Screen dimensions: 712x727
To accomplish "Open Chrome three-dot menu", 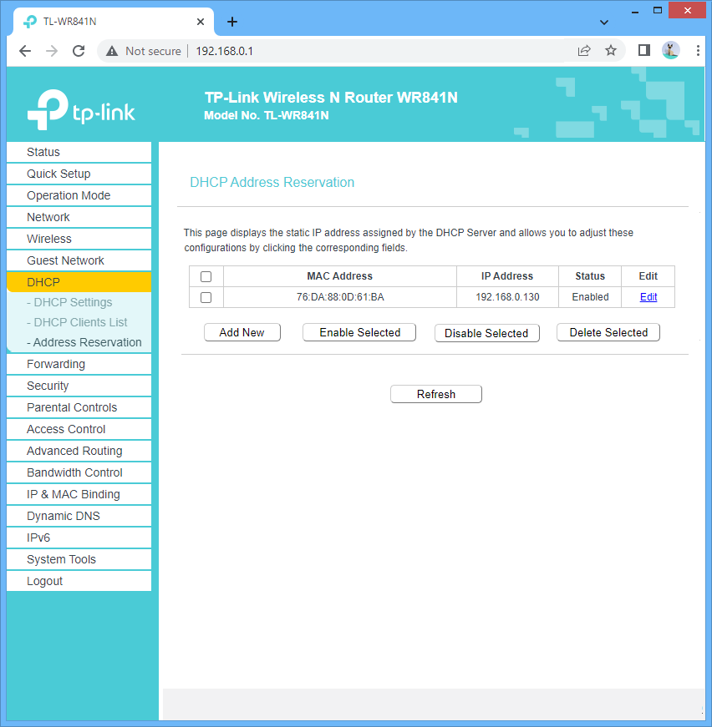I will [x=698, y=51].
